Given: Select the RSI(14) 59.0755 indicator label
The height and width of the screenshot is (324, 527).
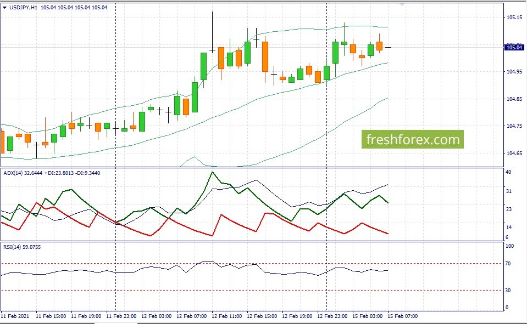Looking at the screenshot, I should [22, 247].
